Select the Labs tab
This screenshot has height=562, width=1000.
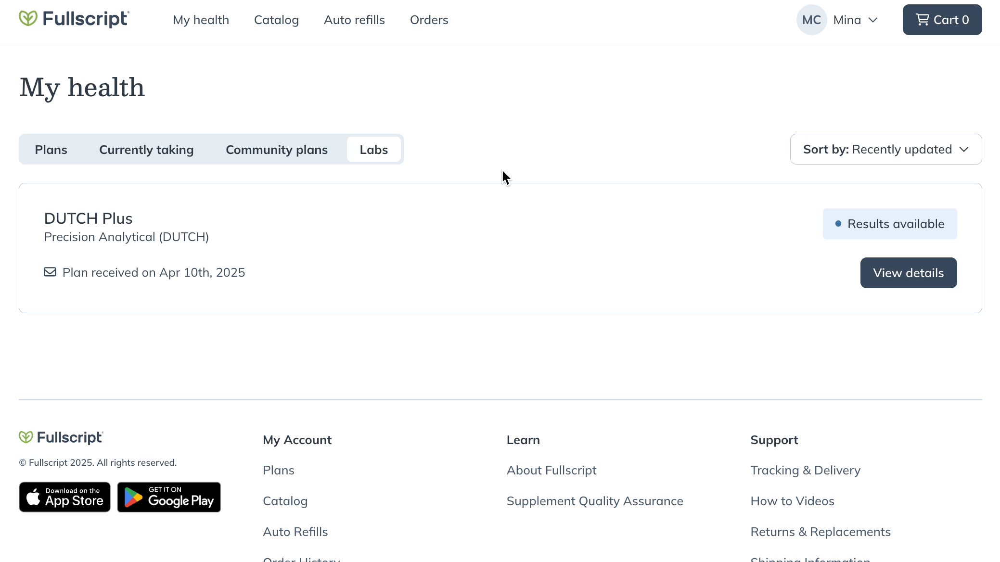[x=374, y=150]
